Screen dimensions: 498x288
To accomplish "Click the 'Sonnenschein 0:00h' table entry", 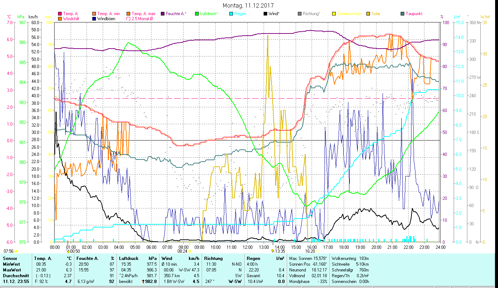I will pyautogui.click(x=350, y=282).
